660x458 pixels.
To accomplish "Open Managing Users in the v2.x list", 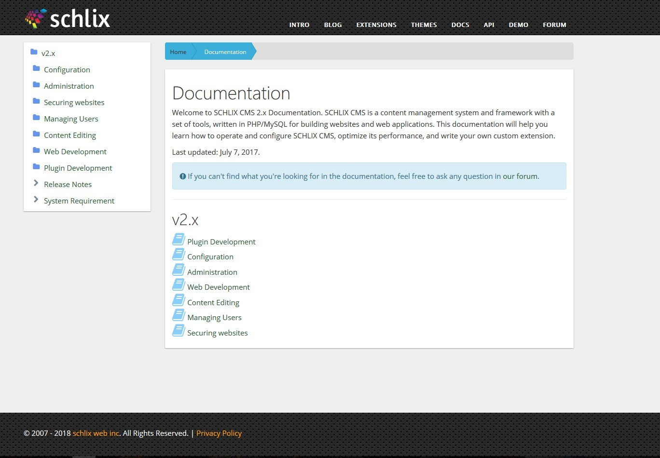I will (x=214, y=318).
